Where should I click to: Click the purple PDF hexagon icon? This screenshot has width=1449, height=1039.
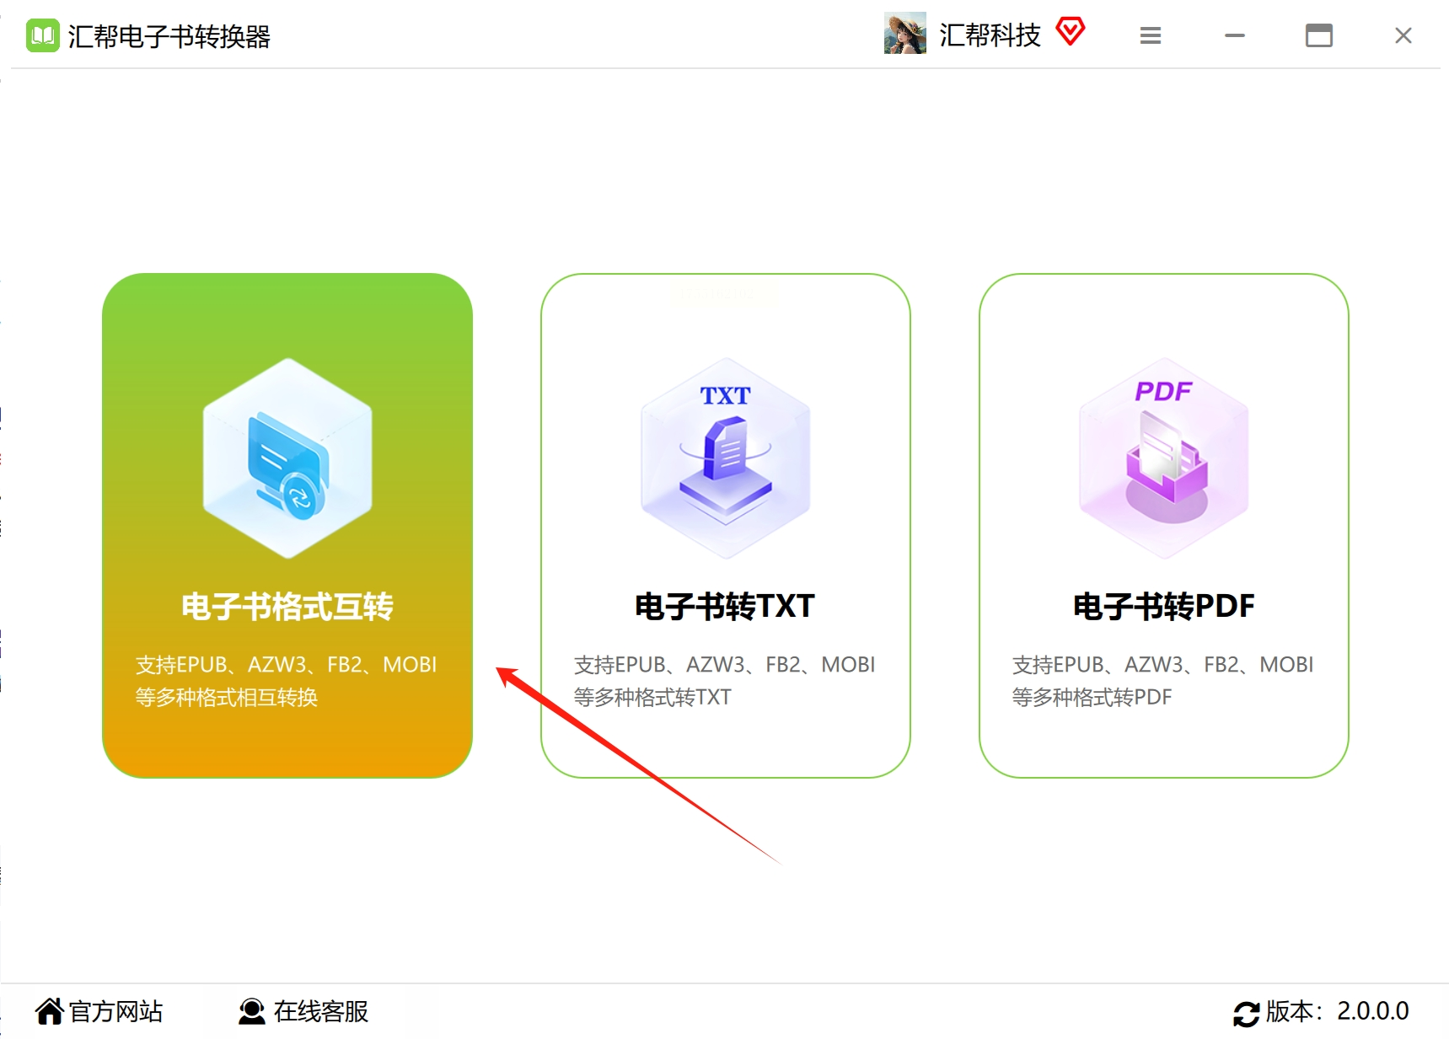(x=1164, y=458)
